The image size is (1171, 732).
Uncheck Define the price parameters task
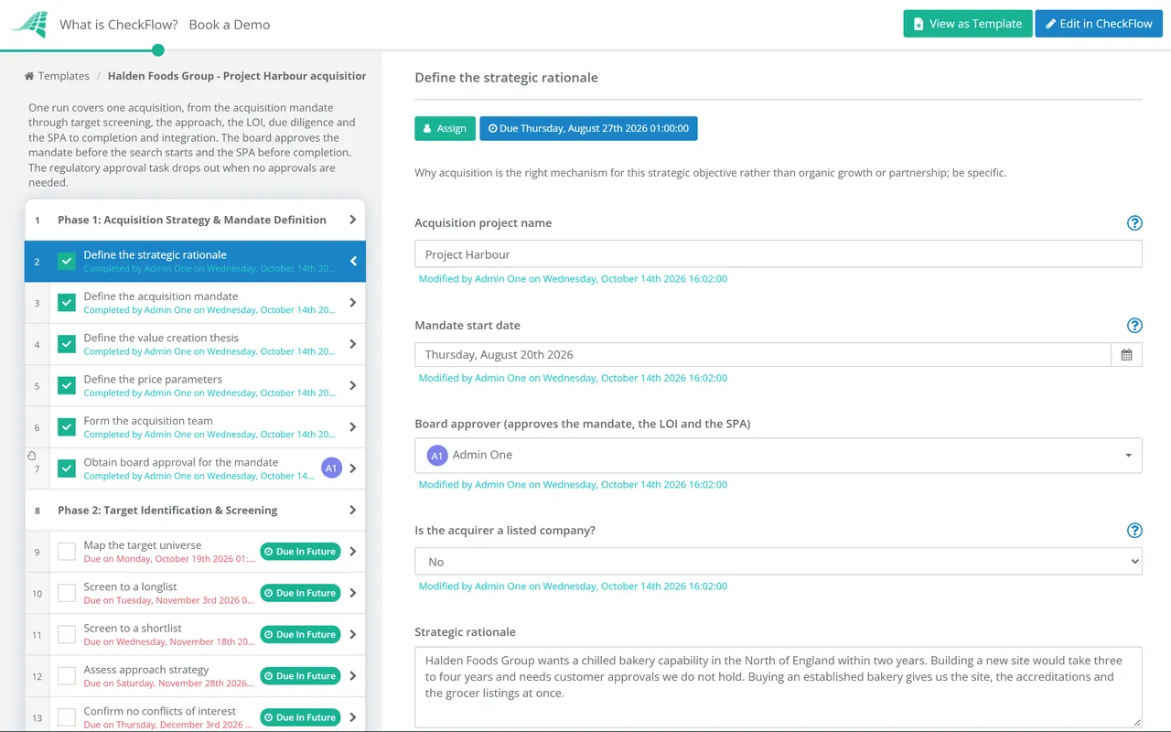67,386
